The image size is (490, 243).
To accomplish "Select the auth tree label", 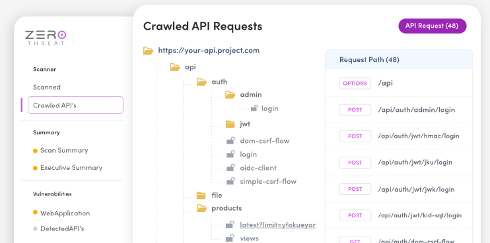I will 219,82.
